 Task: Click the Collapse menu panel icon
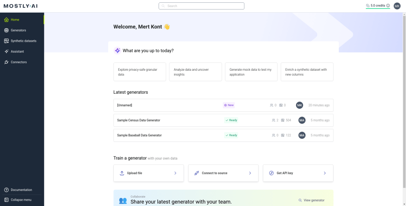(6, 200)
